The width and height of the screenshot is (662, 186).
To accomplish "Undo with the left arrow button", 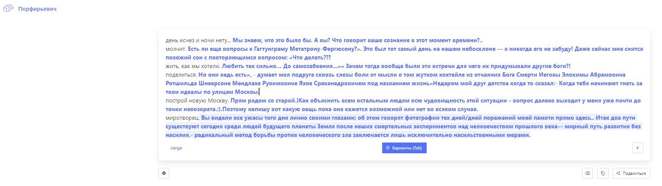I will pyautogui.click(x=637, y=148).
